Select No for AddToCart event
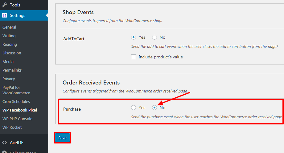Viewport: 284px width, 153px height. click(154, 37)
